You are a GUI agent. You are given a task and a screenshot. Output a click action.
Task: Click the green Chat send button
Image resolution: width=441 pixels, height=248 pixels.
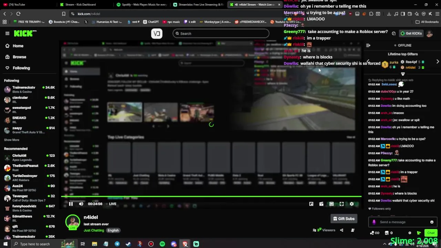click(x=431, y=233)
